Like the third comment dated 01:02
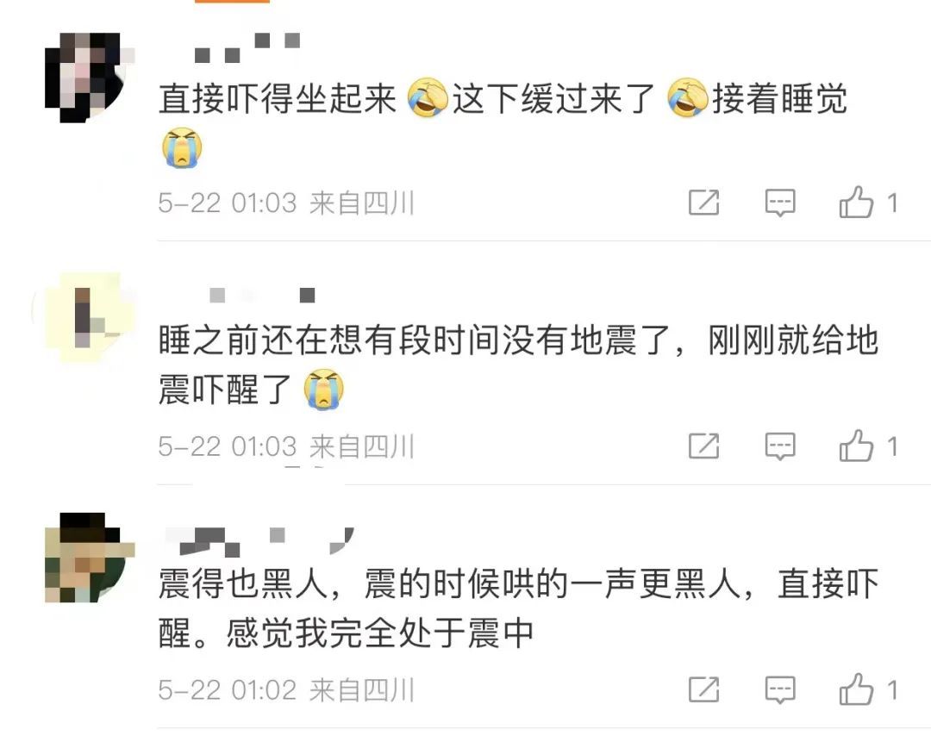931x742 pixels. pos(856,689)
